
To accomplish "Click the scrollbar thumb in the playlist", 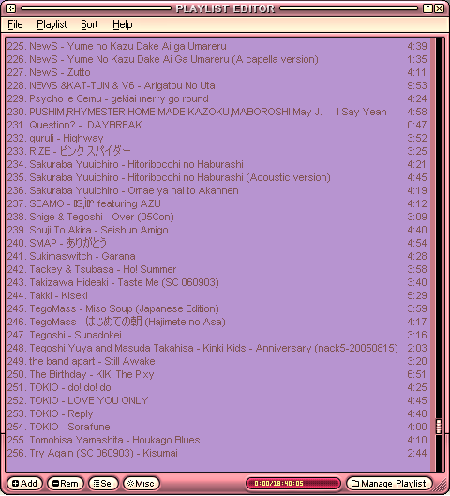I will pyautogui.click(x=439, y=427).
